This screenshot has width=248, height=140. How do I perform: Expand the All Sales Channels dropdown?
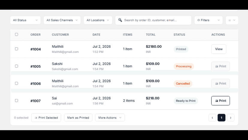pos(62,20)
